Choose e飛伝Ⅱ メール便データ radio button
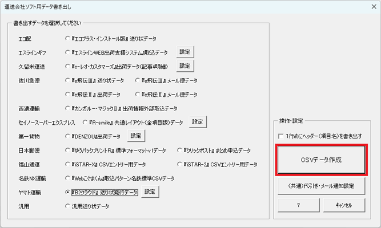 pos(138,95)
